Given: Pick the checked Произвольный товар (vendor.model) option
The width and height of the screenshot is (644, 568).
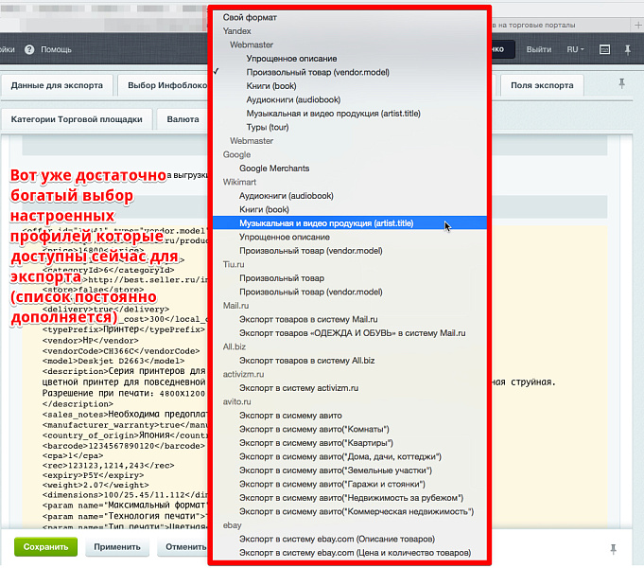Looking at the screenshot, I should (317, 72).
